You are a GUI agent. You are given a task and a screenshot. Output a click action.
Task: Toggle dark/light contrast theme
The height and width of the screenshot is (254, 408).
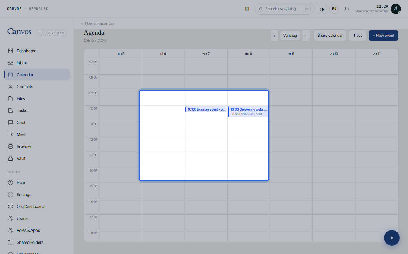coord(322,9)
